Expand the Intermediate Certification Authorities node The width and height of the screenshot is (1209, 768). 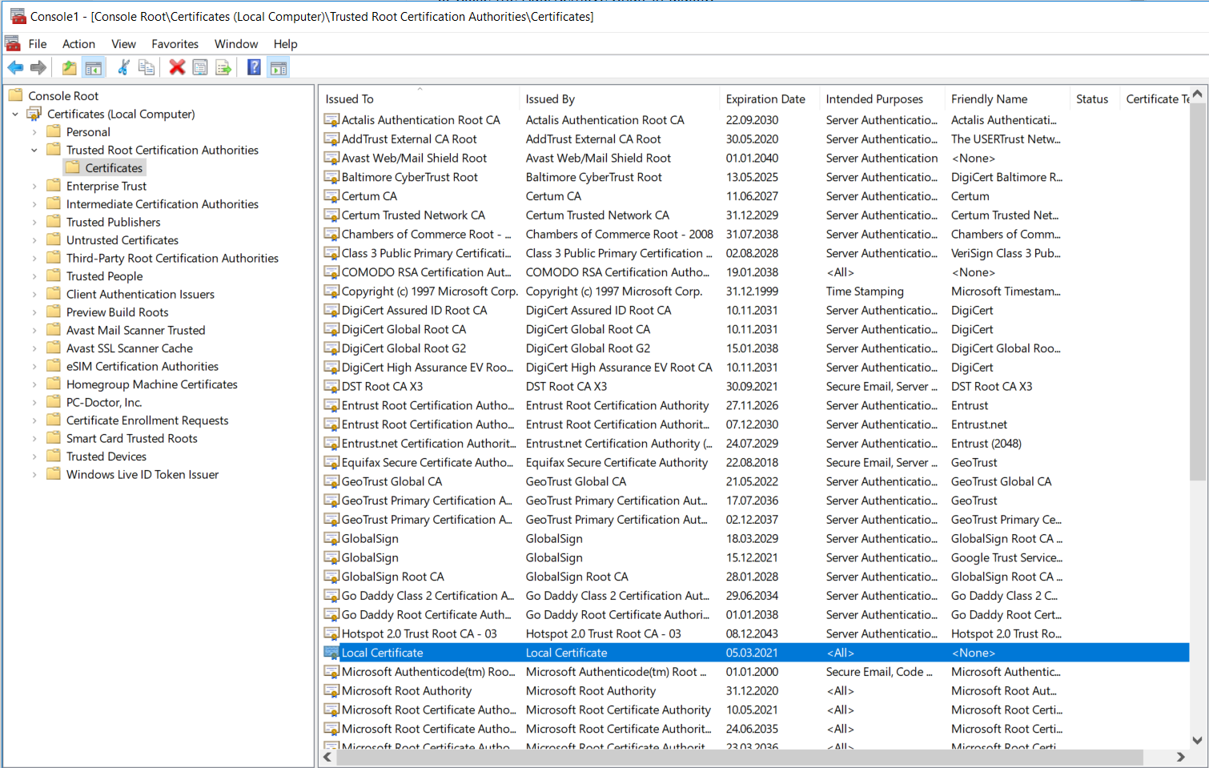pos(34,204)
